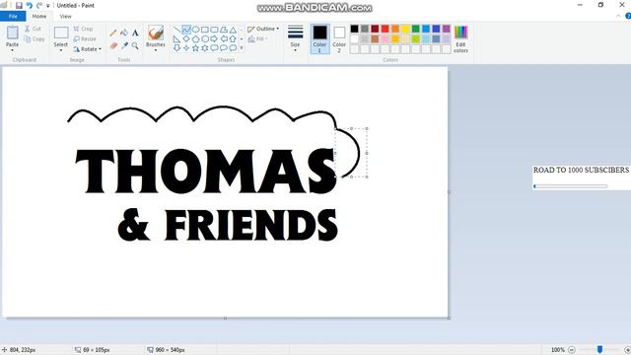631x355 pixels.
Task: Pick the purple color swatch
Action: point(447,29)
